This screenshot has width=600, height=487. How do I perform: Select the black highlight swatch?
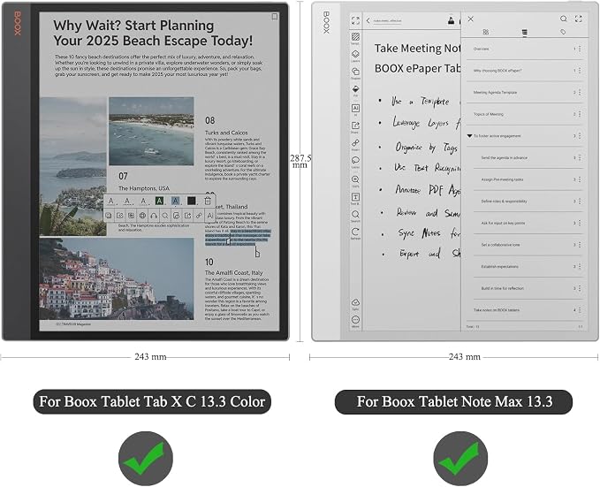(x=192, y=201)
